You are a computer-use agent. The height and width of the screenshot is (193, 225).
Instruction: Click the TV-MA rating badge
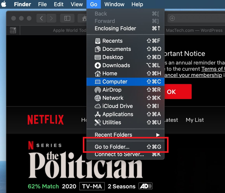click(92, 186)
